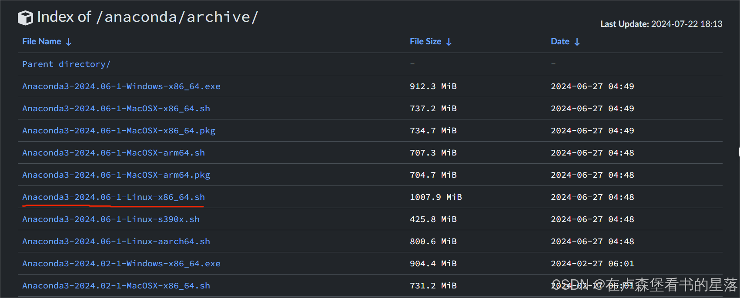The image size is (740, 298).
Task: Click date of Linux-x86_64.sh row
Action: pos(593,197)
